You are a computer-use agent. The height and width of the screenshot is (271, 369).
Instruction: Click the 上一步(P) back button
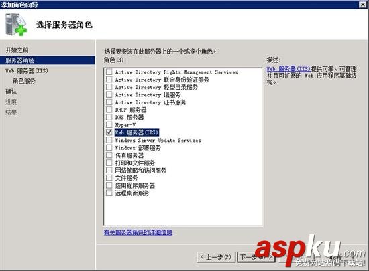coord(216,257)
